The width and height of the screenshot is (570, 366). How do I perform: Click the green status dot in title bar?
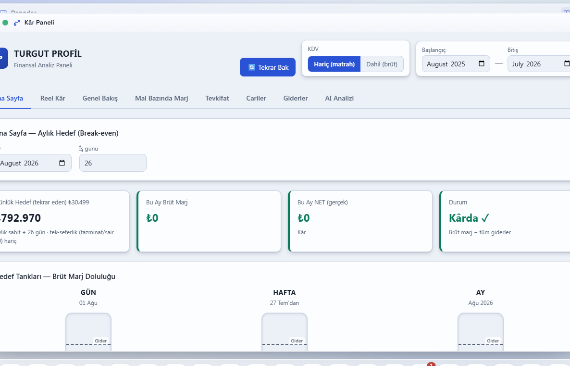[5, 23]
